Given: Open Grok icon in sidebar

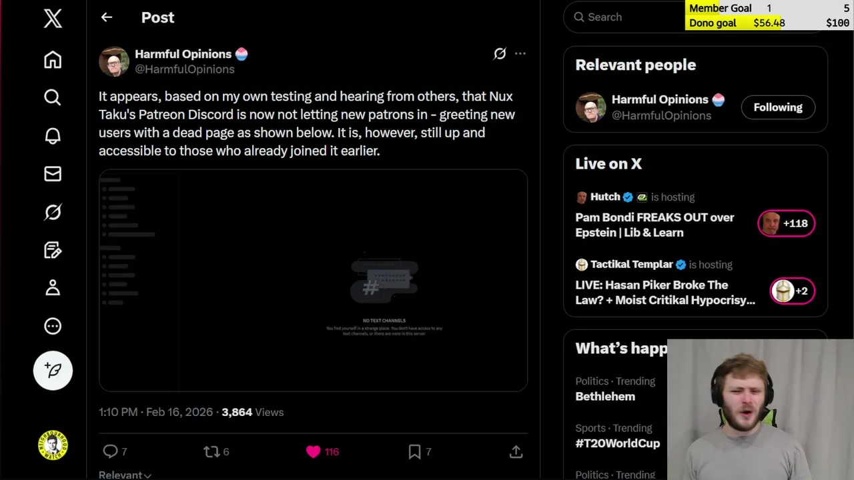Looking at the screenshot, I should point(53,212).
